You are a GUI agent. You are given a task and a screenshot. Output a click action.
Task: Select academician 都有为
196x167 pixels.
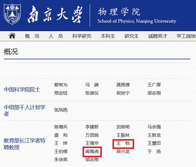tap(61, 85)
